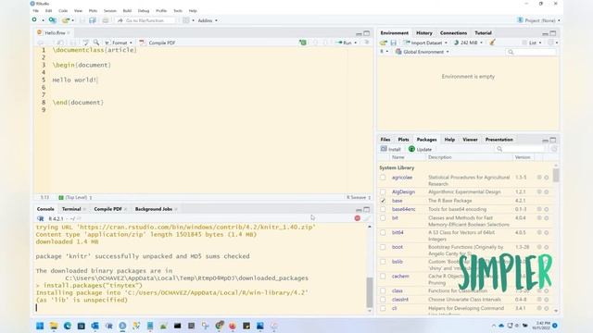The height and width of the screenshot is (333, 593).
Task: Open the Tools menu
Action: pyautogui.click(x=178, y=10)
